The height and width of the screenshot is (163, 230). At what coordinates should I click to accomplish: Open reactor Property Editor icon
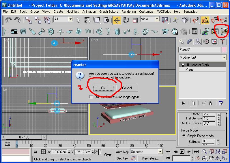[195, 31]
